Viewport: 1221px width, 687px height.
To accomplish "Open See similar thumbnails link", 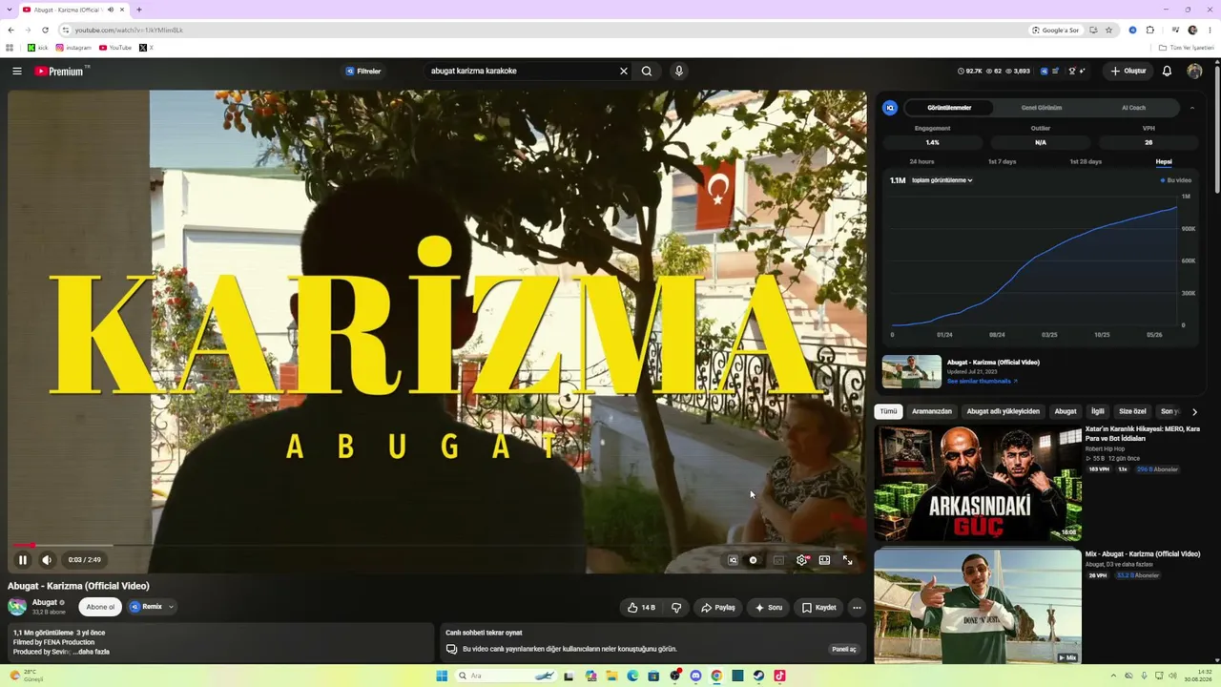I will click(x=983, y=381).
